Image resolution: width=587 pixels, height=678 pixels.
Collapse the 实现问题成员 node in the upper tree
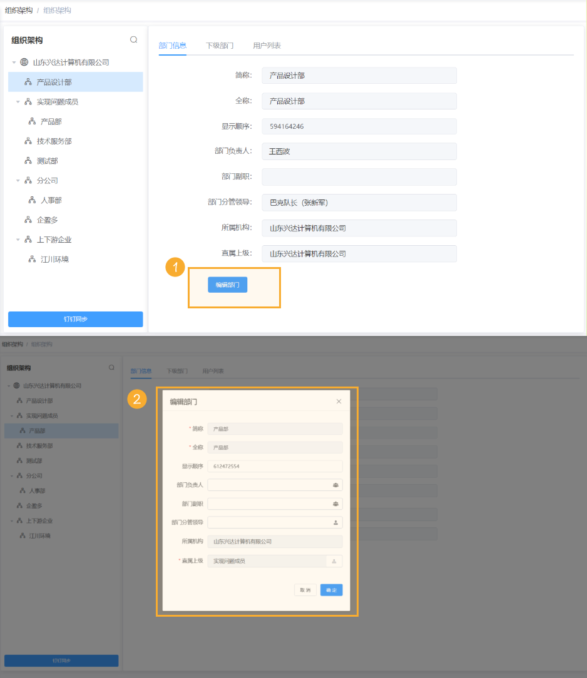(x=18, y=102)
